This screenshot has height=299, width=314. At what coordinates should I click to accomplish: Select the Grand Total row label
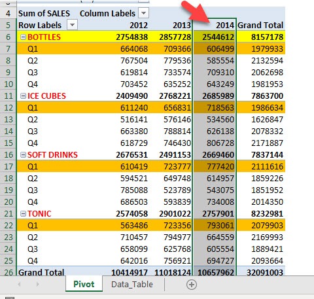point(41,272)
